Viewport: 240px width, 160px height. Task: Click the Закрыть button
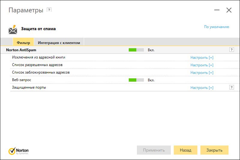point(214,150)
